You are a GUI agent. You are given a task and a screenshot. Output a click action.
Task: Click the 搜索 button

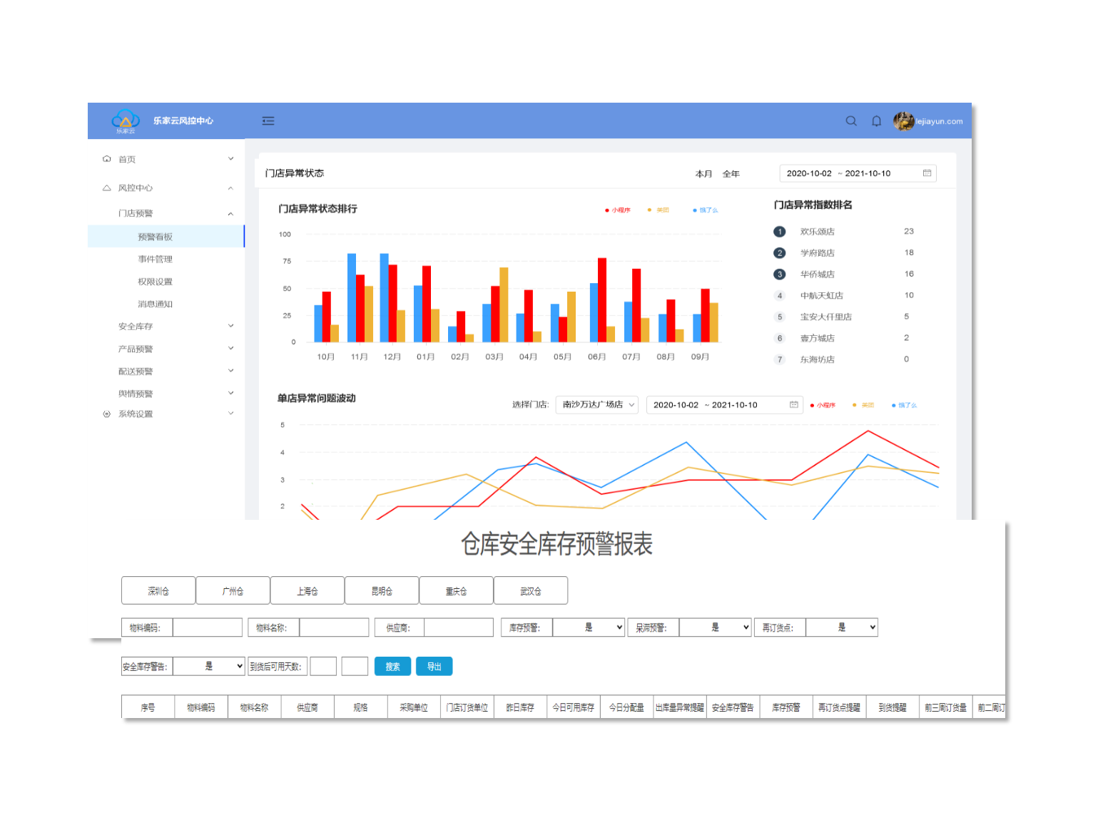(392, 667)
